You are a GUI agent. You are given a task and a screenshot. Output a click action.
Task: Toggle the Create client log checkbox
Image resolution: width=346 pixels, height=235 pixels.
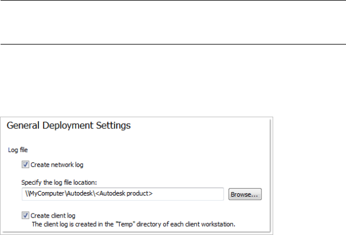[25, 215]
